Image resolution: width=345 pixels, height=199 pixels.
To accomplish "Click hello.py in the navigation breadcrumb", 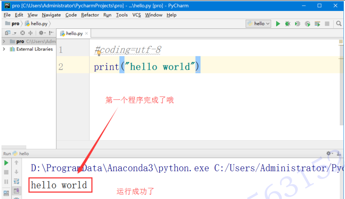I will coord(37,24).
